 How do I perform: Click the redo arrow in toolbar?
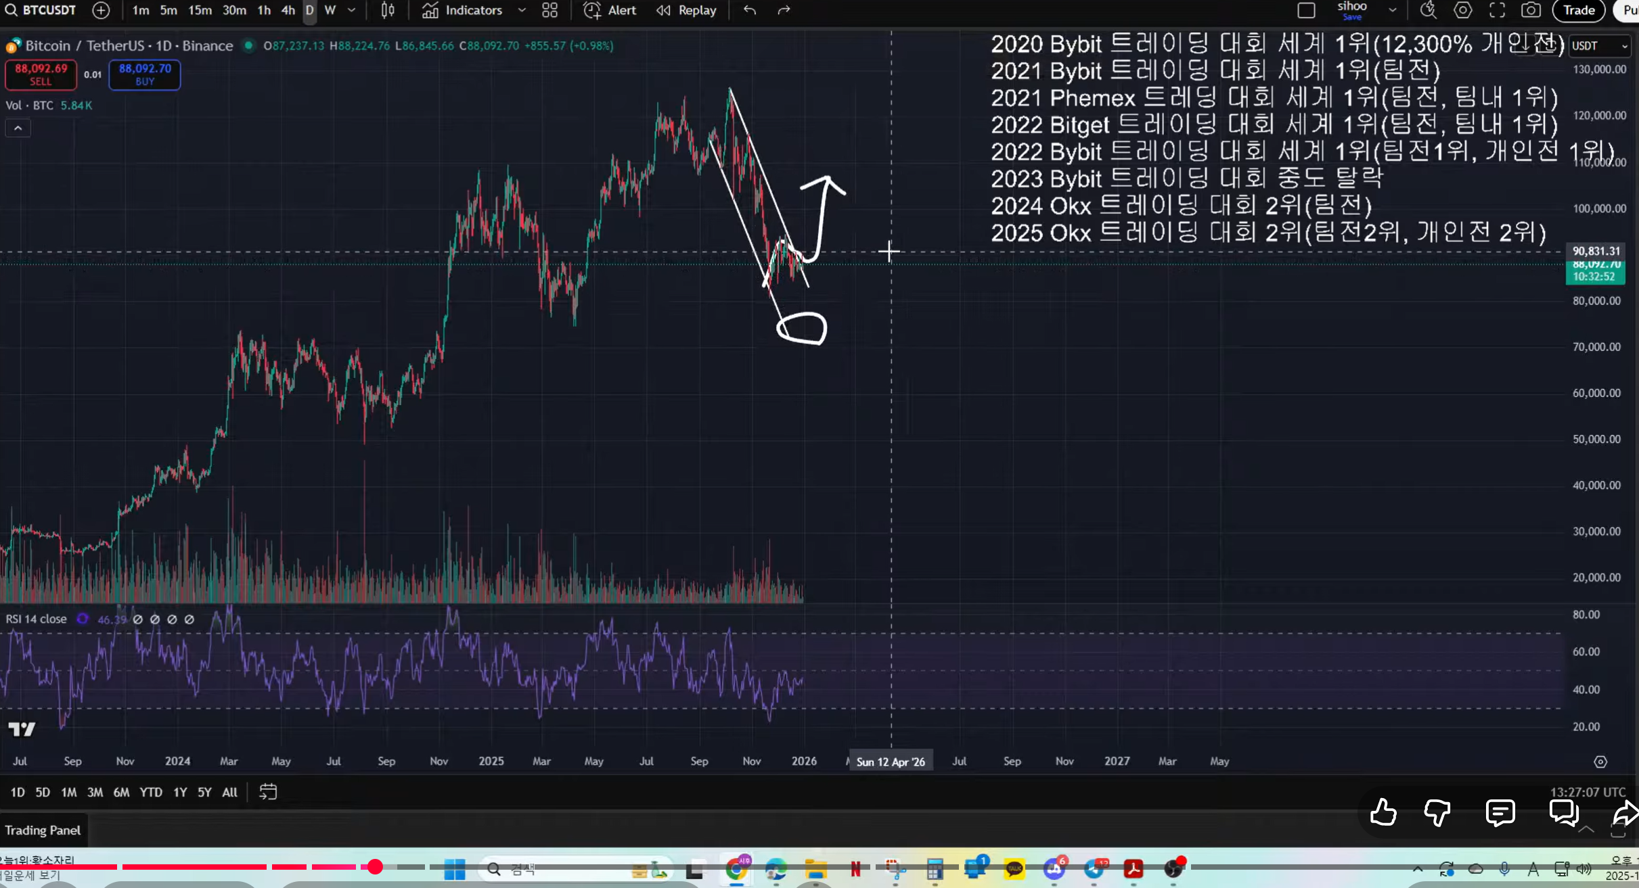coord(784,10)
